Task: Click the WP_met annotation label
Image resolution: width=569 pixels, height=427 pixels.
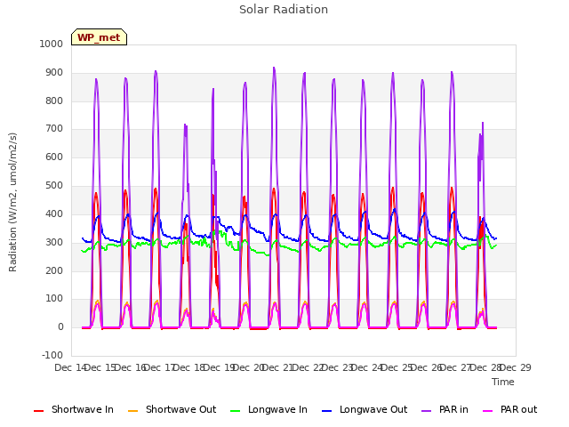Action: pyautogui.click(x=99, y=37)
